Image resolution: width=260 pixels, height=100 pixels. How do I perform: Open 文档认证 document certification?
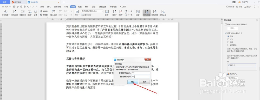point(163,13)
